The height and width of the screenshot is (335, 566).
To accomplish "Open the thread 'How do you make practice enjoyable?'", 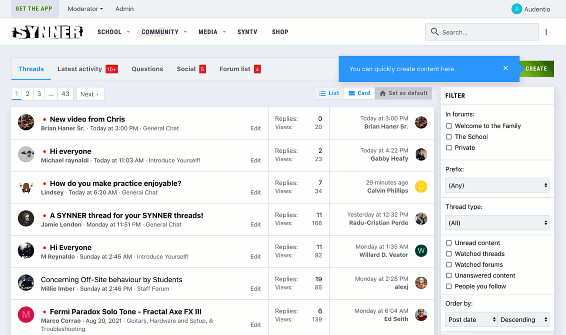I will [x=115, y=183].
